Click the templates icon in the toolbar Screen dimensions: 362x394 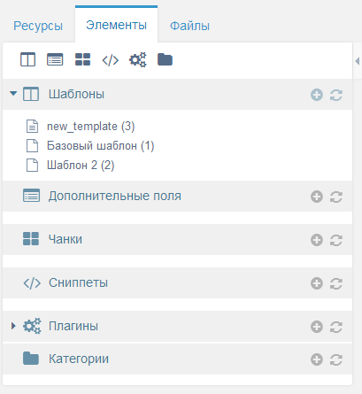pyautogui.click(x=27, y=59)
